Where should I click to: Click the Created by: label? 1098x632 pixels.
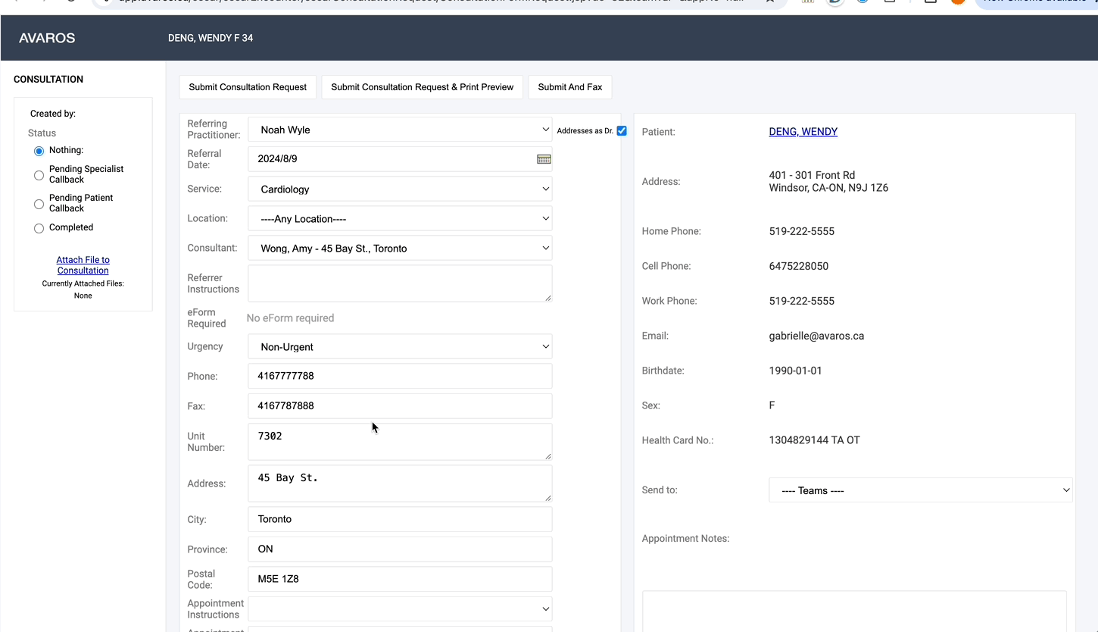(x=53, y=114)
